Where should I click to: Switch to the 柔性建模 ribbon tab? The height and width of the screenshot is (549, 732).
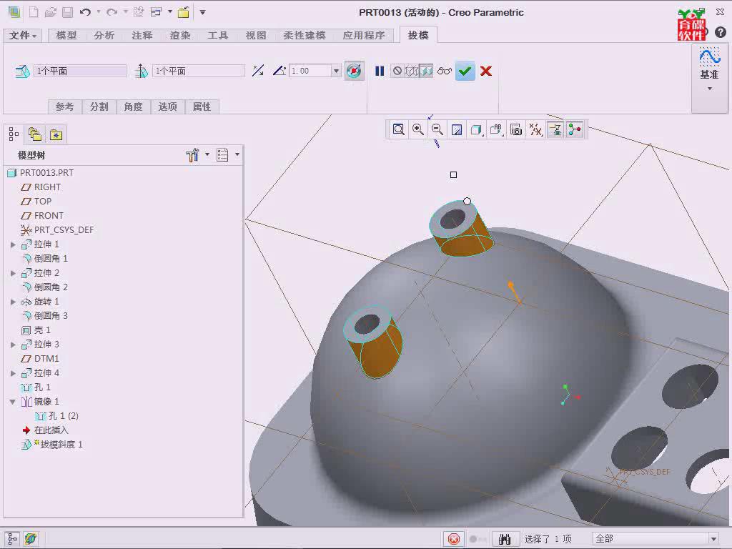pos(305,36)
